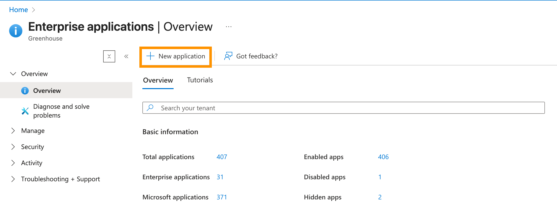Screen dimensions: 557x215
Task: Click the magnifier icon in tenant search
Action: click(x=150, y=108)
